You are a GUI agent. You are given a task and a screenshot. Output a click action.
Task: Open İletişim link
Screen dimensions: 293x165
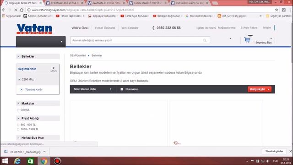point(266,27)
